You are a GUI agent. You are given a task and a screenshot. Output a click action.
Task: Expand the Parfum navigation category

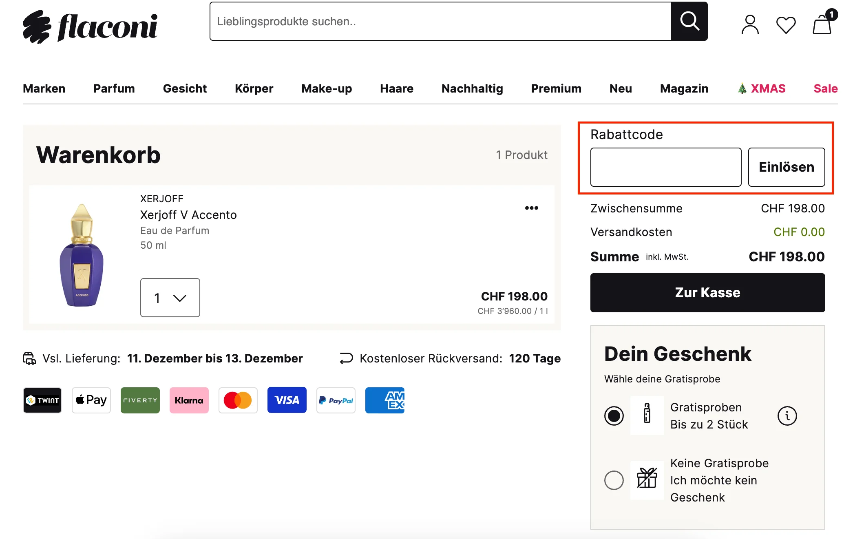[x=114, y=88]
